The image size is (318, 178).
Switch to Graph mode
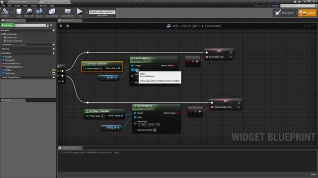308,13
